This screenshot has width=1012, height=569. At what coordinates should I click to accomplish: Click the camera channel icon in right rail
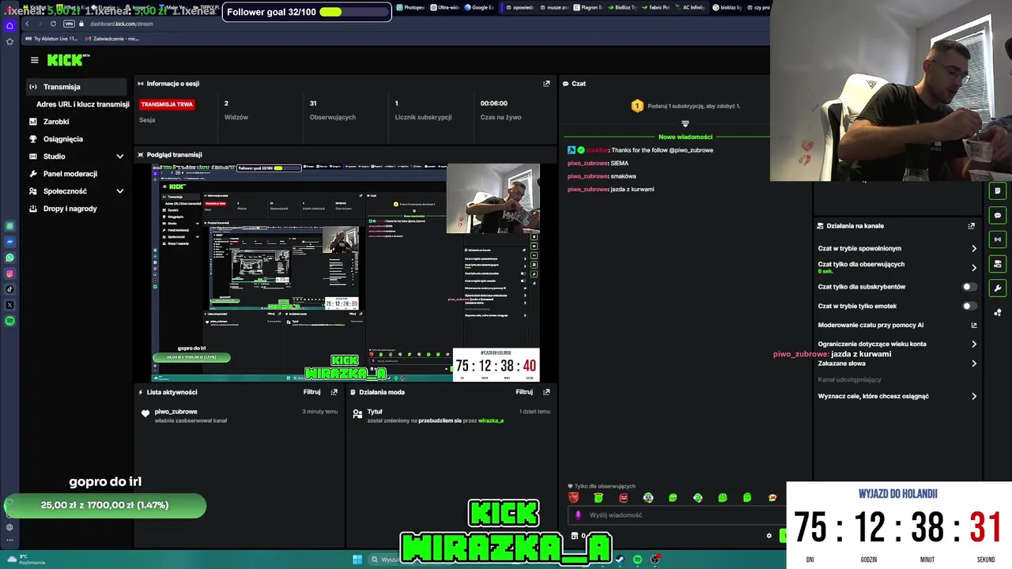click(998, 264)
